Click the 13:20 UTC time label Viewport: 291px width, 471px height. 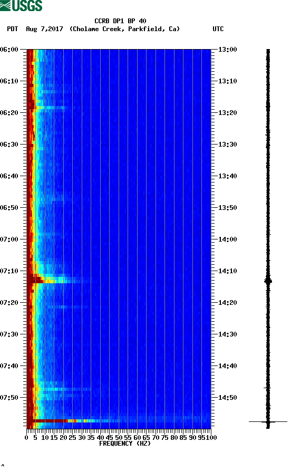coord(227,113)
